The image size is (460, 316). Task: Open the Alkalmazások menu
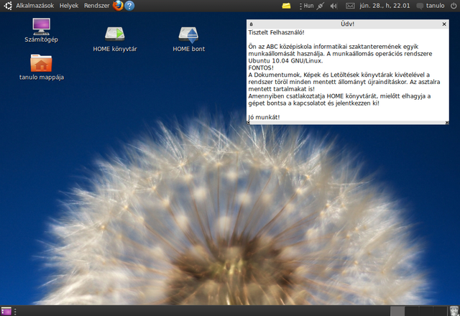(34, 6)
